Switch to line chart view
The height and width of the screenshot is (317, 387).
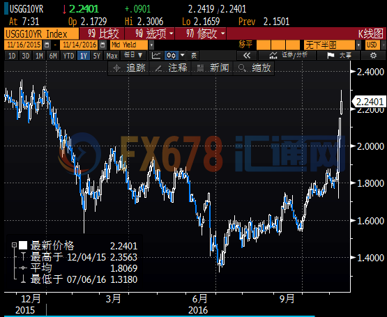tap(156, 56)
